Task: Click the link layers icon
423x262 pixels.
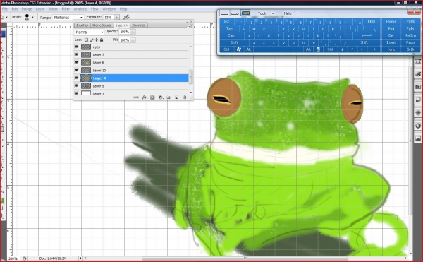Action: click(x=136, y=97)
